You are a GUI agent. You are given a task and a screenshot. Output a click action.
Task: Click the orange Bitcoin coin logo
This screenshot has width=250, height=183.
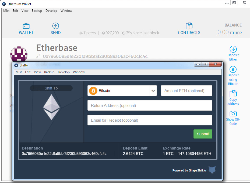pyautogui.click(x=93, y=91)
